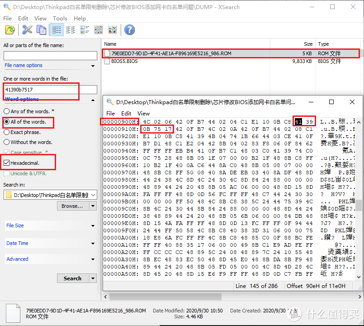Switch to tiles view icon
This screenshot has width=364, height=326.
(x=85, y=30)
